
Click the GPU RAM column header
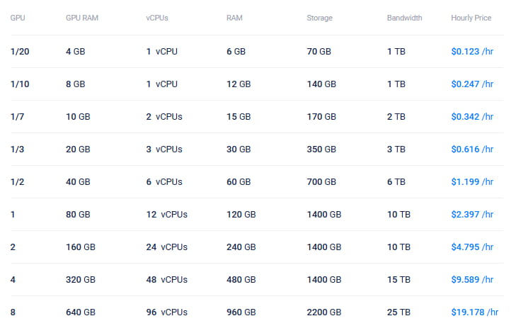[x=81, y=18]
